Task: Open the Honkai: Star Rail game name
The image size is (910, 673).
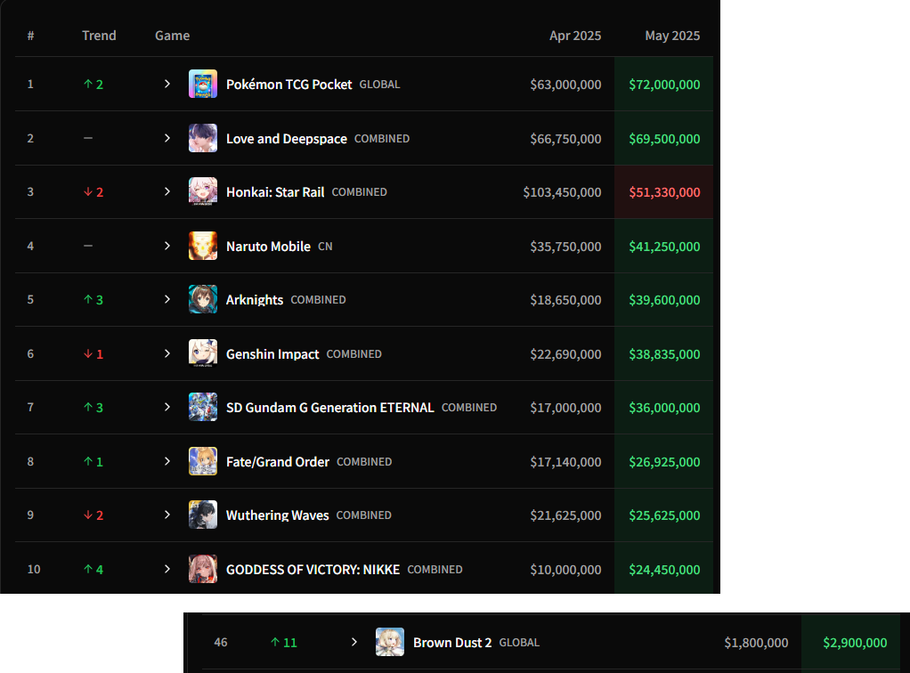Action: (275, 192)
